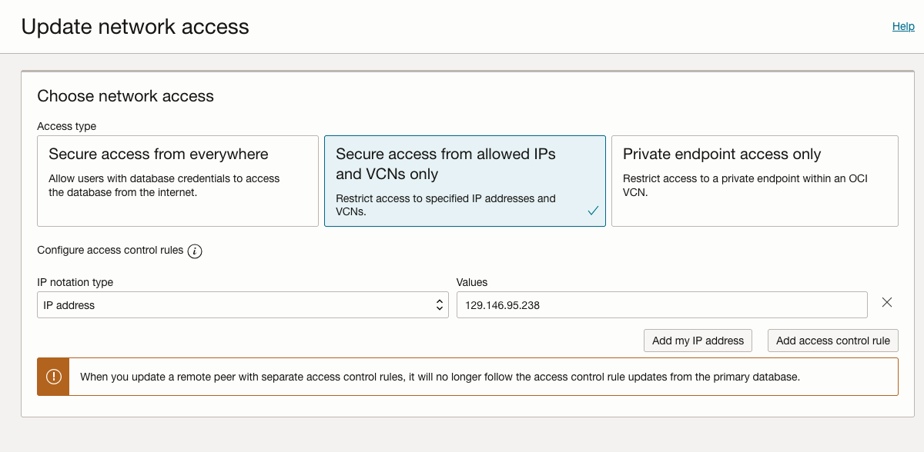924x452 pixels.
Task: Select Secure access from everywhere
Action: [177, 181]
